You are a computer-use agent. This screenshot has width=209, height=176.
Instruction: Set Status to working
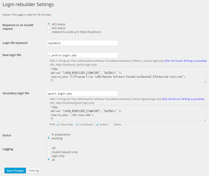point(49,138)
